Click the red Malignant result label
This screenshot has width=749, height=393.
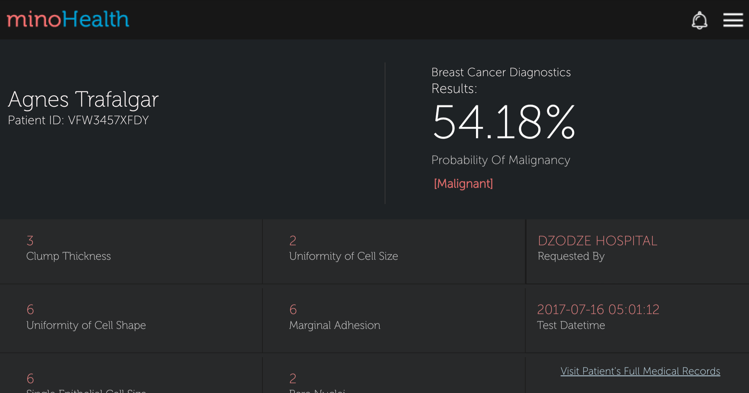coord(463,184)
